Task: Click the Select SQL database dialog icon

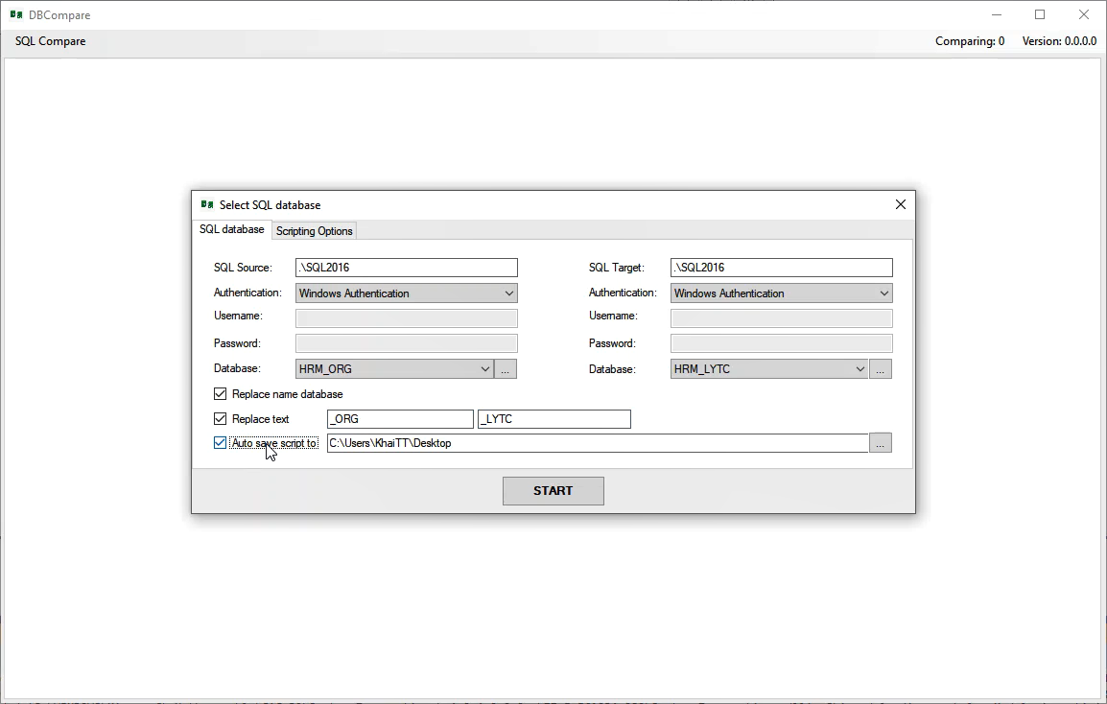Action: click(207, 205)
